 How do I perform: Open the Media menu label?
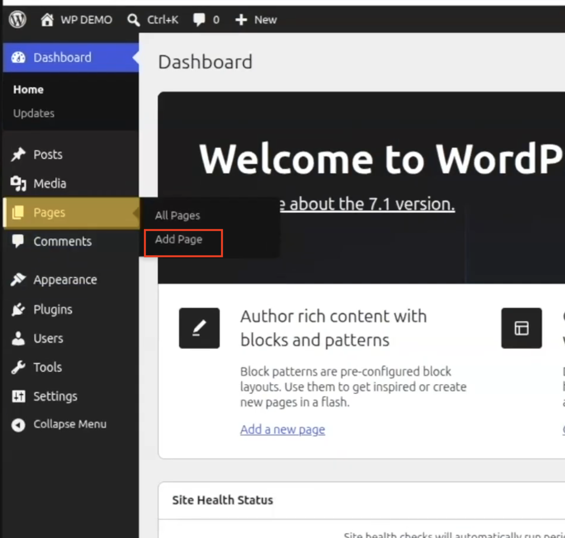[x=50, y=183]
